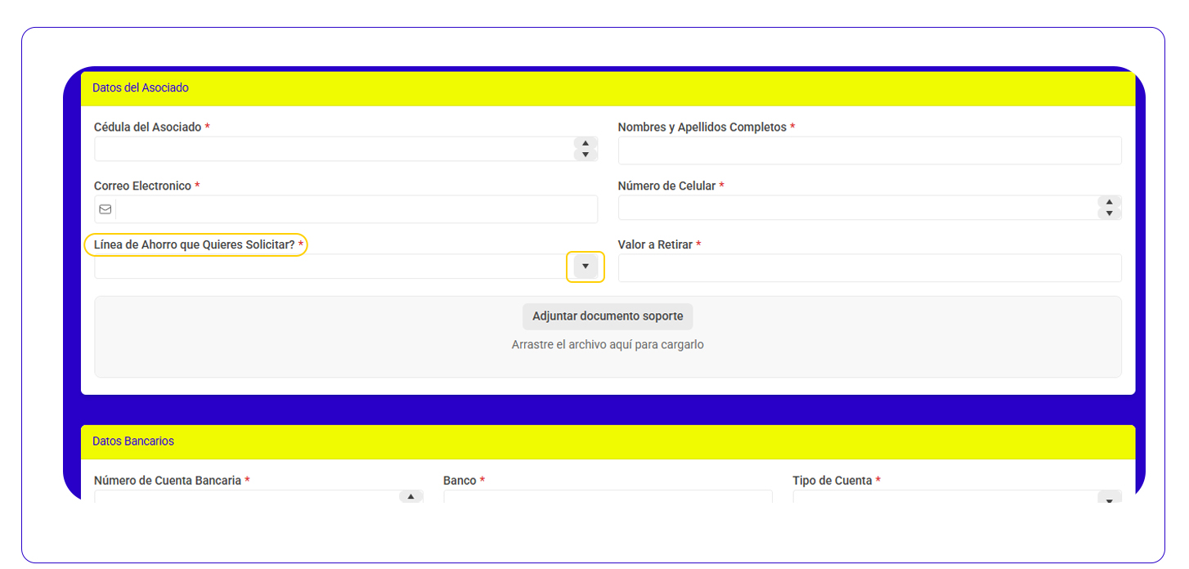Focus the Valor a Retirar input
This screenshot has height=569, width=1189.
(x=869, y=268)
